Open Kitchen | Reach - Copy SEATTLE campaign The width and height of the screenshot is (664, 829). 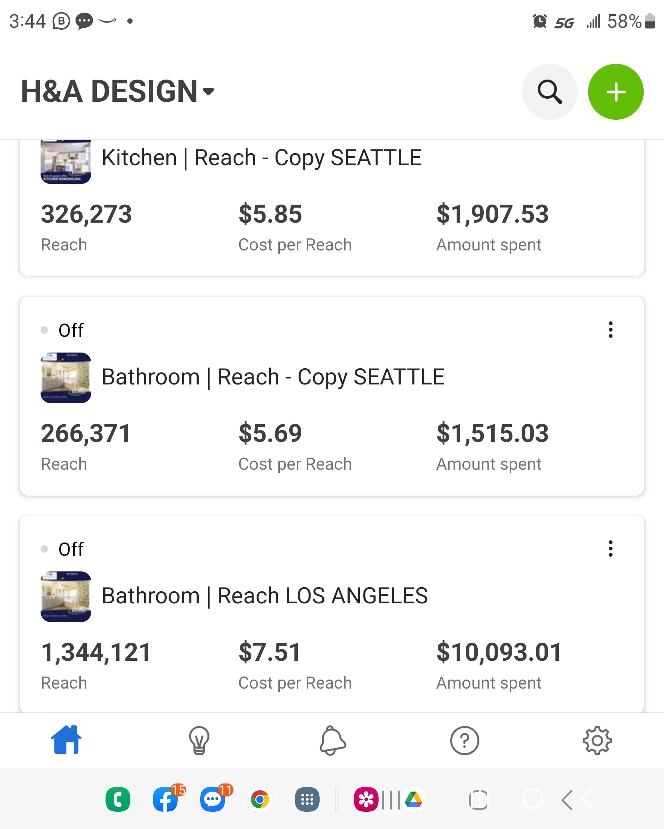pos(262,158)
